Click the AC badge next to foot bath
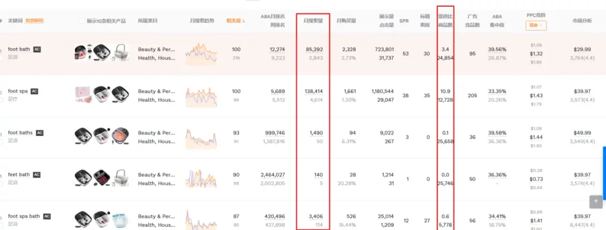Screen dimensions: 606x230 tap(37, 49)
